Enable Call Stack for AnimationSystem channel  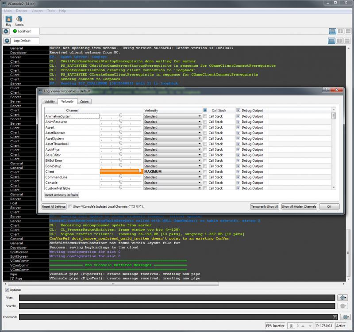pyautogui.click(x=205, y=116)
